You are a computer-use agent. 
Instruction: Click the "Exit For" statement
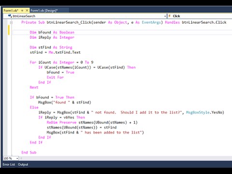tap(55, 77)
